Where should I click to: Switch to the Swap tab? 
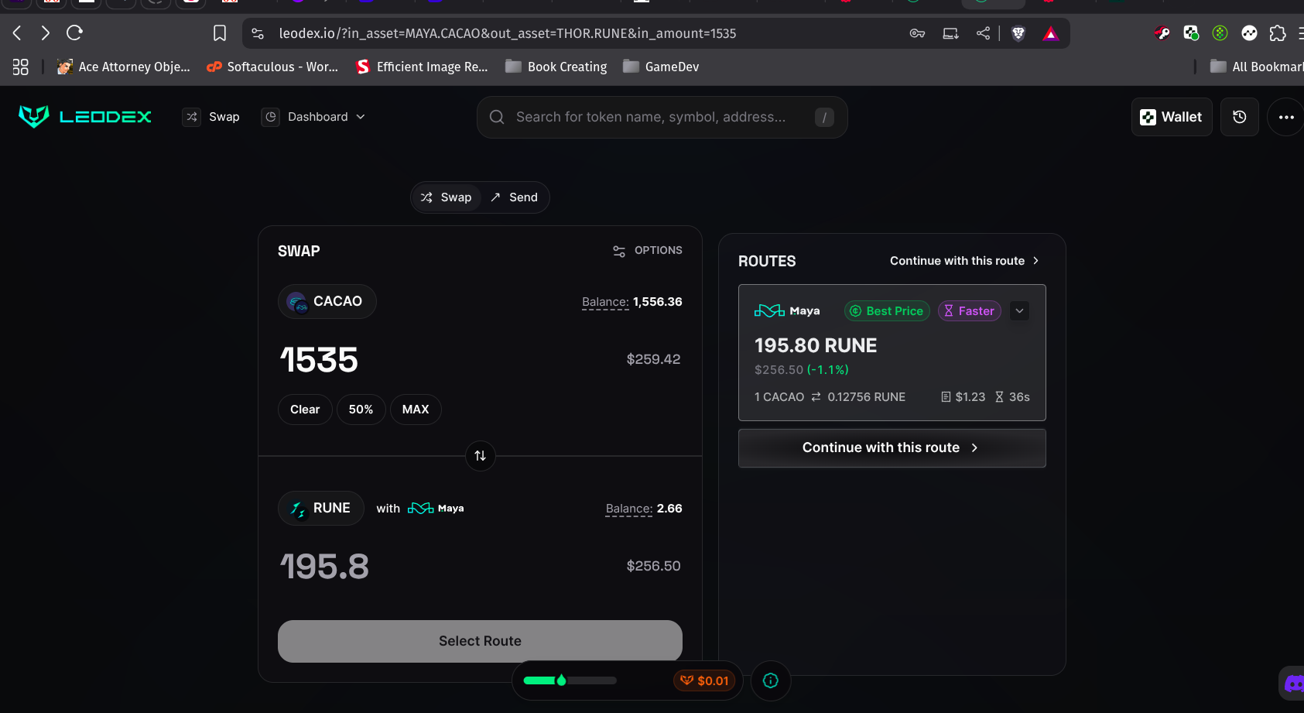(x=446, y=197)
